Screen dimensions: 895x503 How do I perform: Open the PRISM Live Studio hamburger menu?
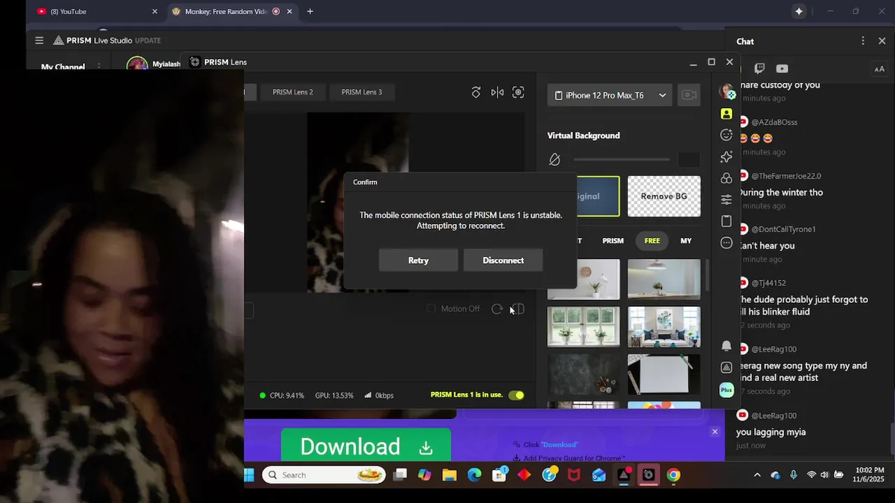point(39,41)
